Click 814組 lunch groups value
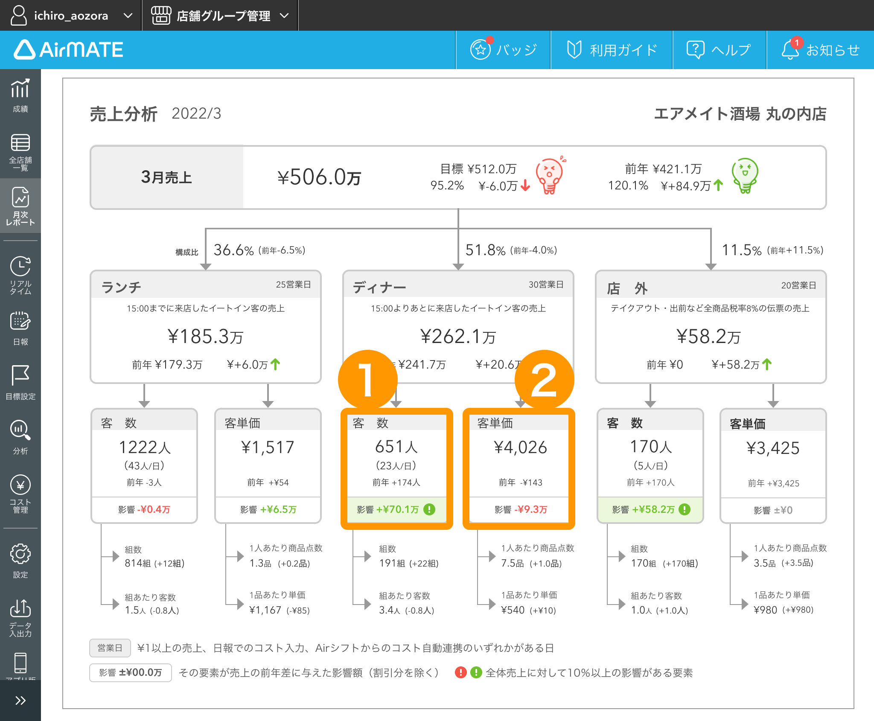 tap(137, 563)
